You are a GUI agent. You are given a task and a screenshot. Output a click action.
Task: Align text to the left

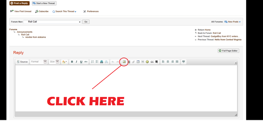click(x=163, y=62)
